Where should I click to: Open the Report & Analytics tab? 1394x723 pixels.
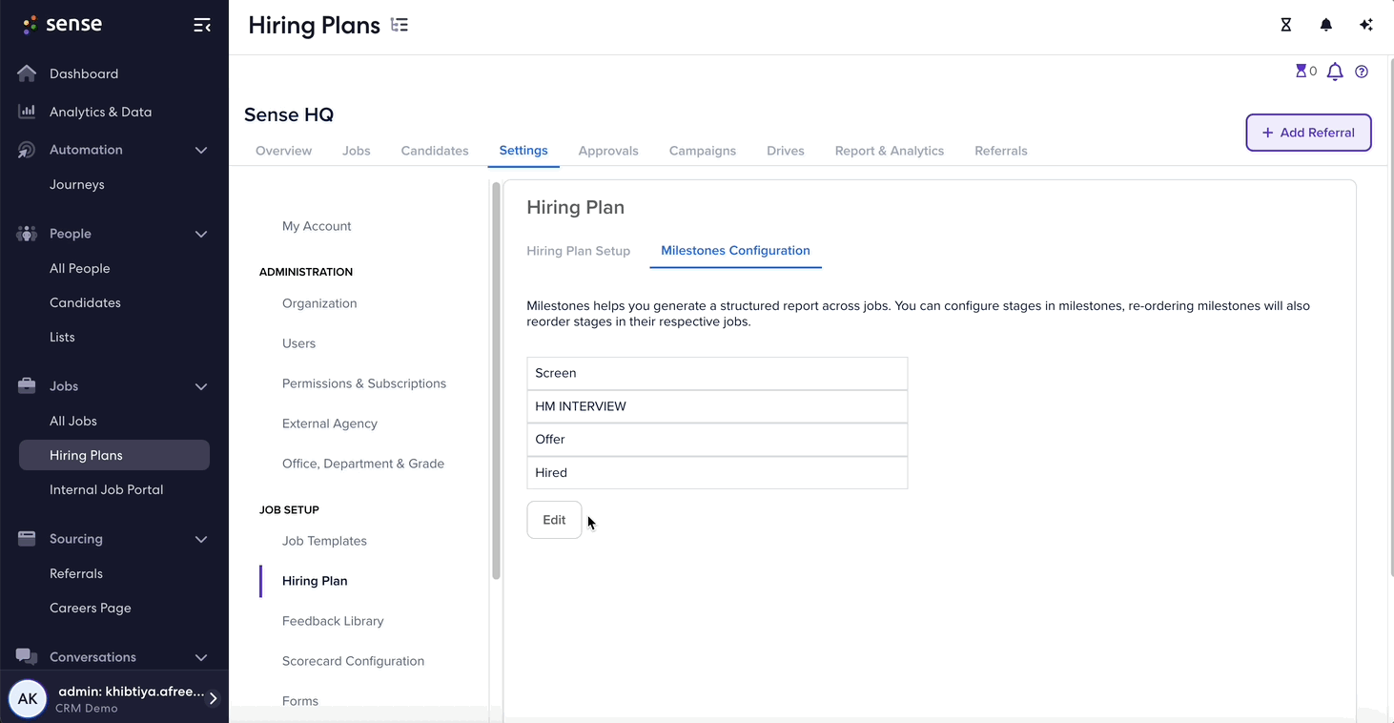tap(890, 151)
